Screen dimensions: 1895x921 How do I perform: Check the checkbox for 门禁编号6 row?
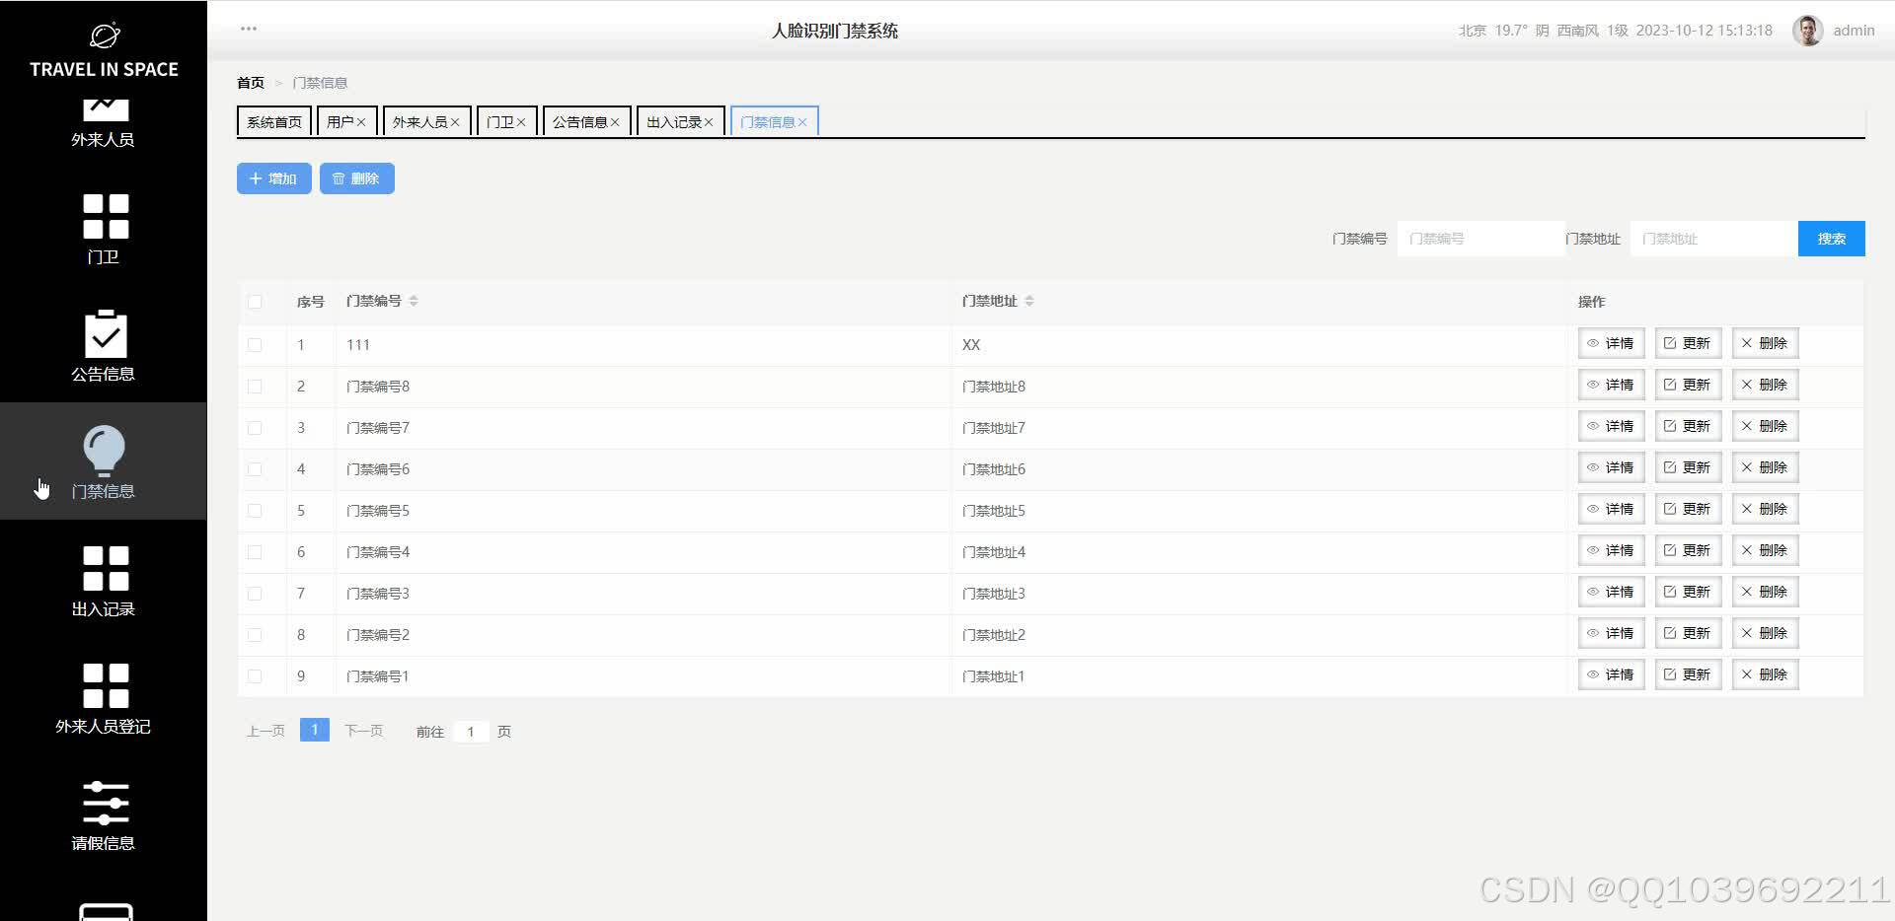tap(255, 469)
